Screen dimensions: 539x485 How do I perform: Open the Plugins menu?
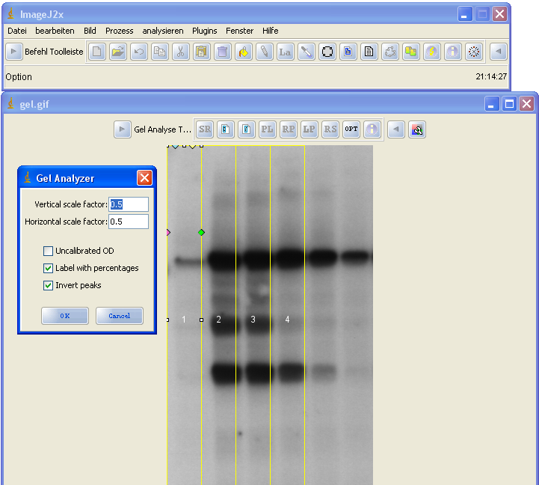205,31
